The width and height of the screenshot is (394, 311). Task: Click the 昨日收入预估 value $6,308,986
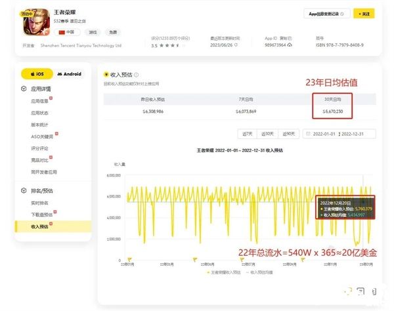pos(153,112)
